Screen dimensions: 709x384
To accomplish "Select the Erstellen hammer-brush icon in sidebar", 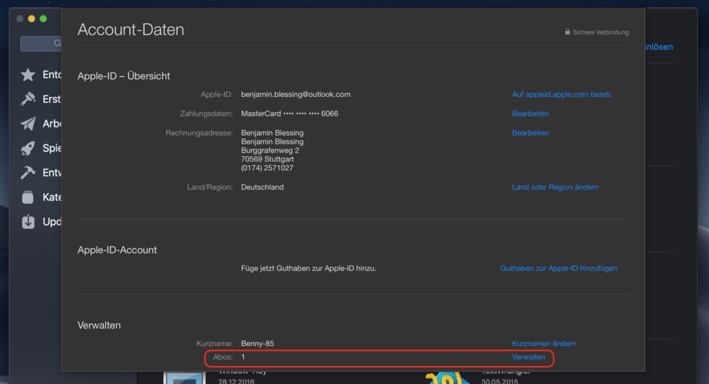I will click(x=28, y=99).
